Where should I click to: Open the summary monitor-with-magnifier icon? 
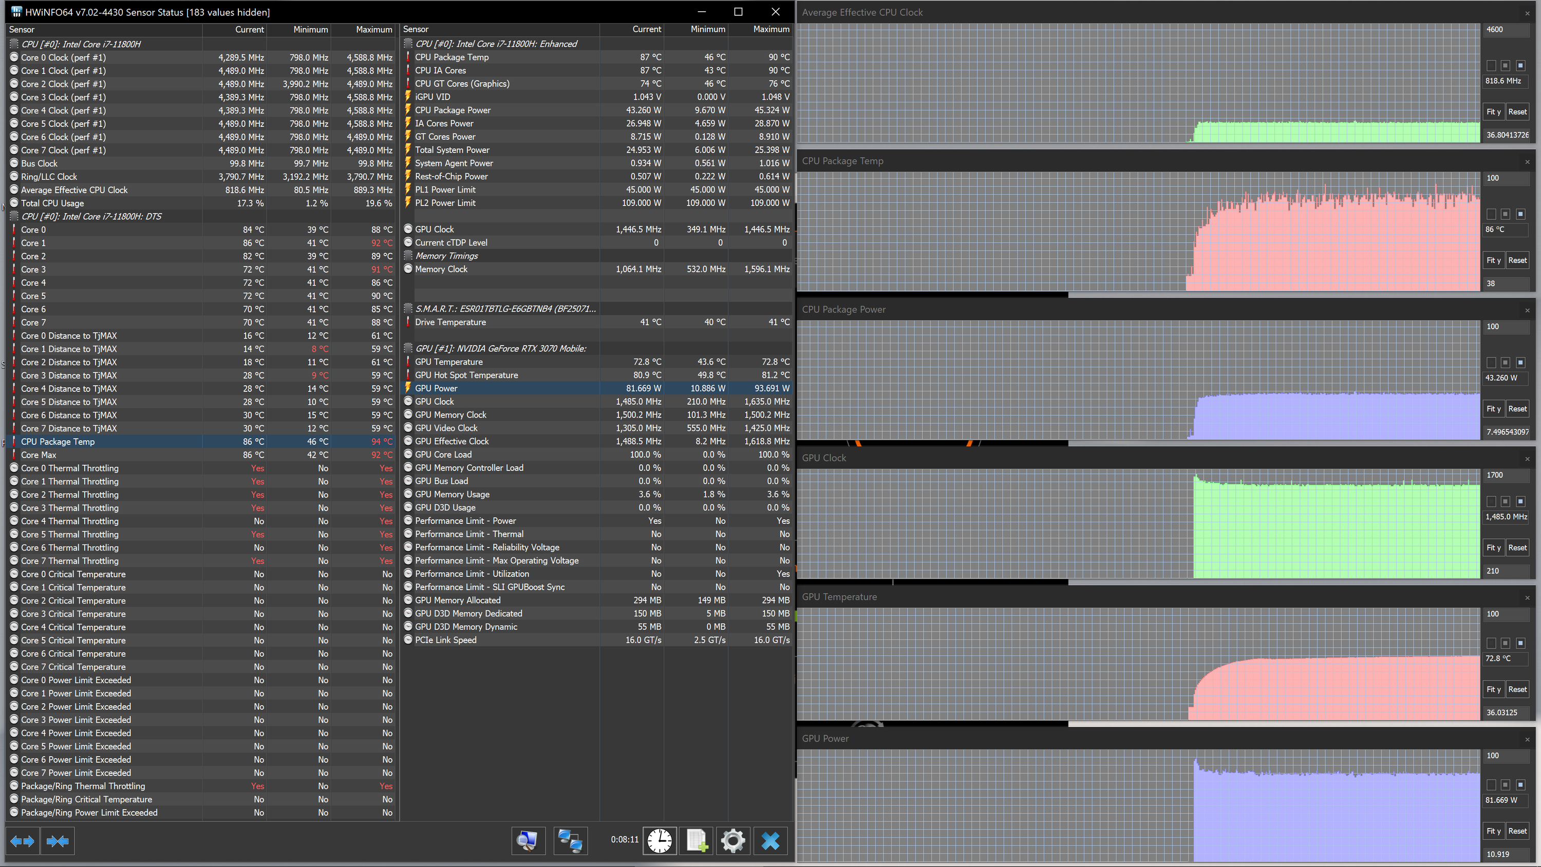528,841
